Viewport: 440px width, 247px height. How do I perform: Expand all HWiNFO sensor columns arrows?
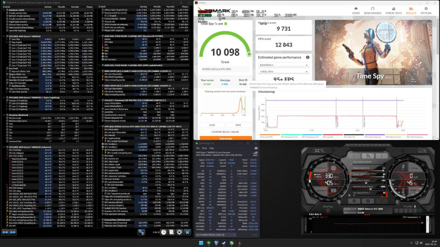coord(5,232)
